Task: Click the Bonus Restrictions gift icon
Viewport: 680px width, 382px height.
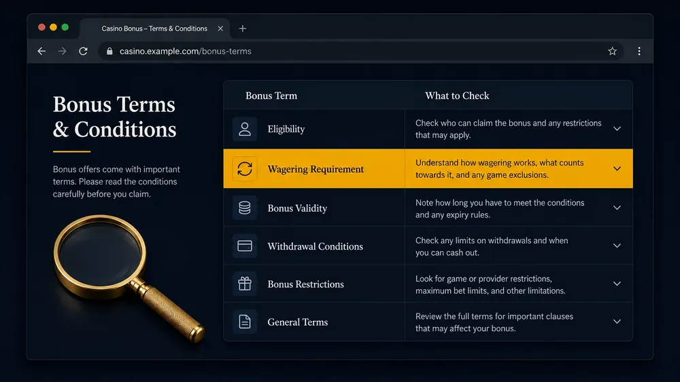Action: pyautogui.click(x=245, y=284)
